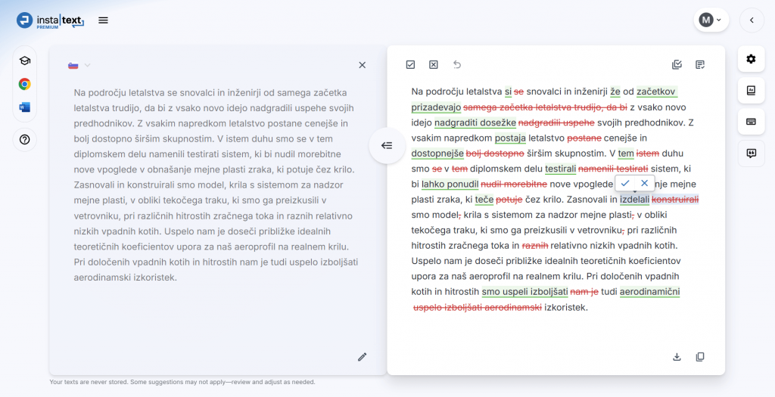Open the hamburger menu
775x397 pixels.
point(104,20)
